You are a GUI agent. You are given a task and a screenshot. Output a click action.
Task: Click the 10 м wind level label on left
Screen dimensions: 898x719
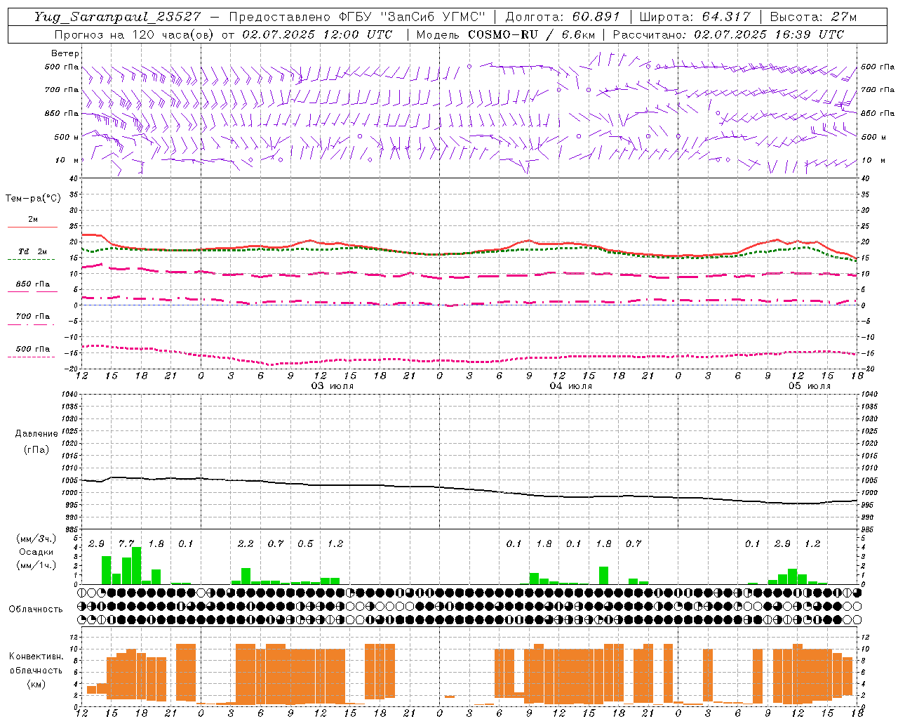click(67, 160)
